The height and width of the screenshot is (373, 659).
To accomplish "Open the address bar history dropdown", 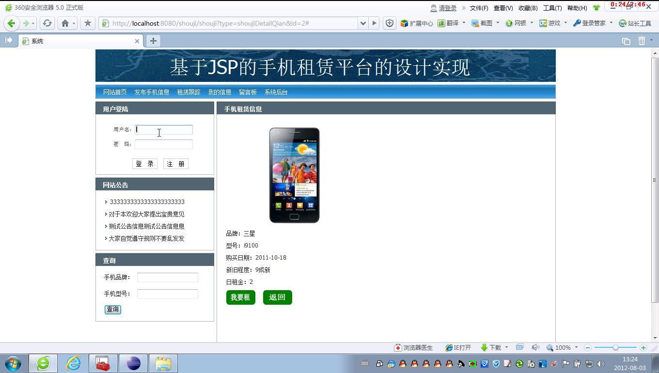I will tap(363, 23).
